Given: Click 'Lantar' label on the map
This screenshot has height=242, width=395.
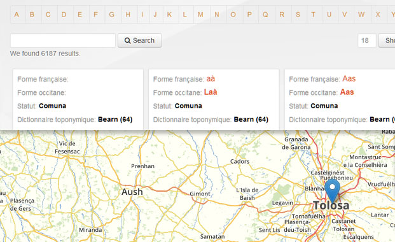Looking at the screenshot, I should pos(380,215).
